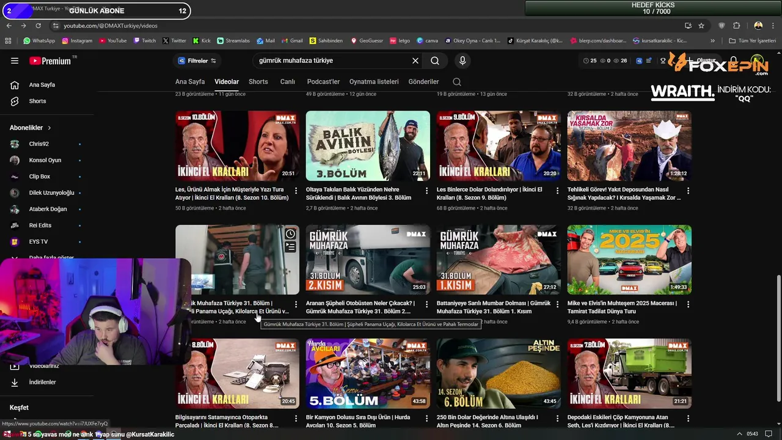
Task: Open options for Panama Uçağı 31. Bölüm video
Action: point(296,304)
